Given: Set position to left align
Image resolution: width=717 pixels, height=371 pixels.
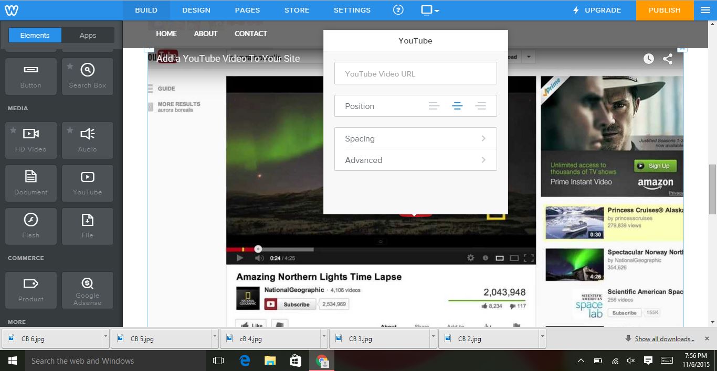Looking at the screenshot, I should [434, 106].
